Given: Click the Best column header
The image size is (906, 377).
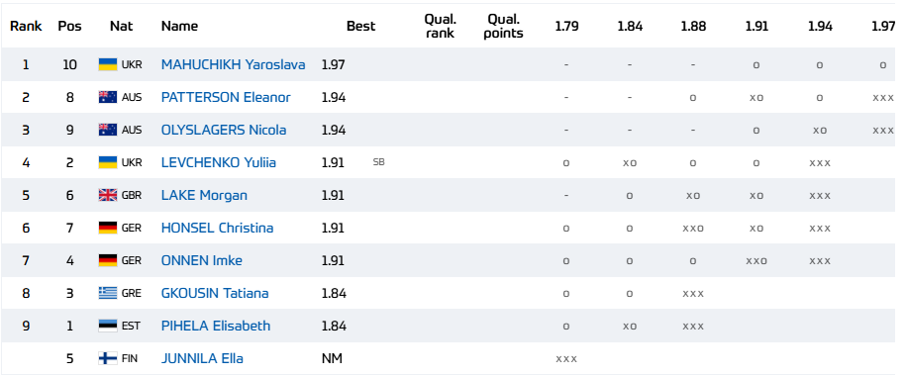Looking at the screenshot, I should pos(361,26).
